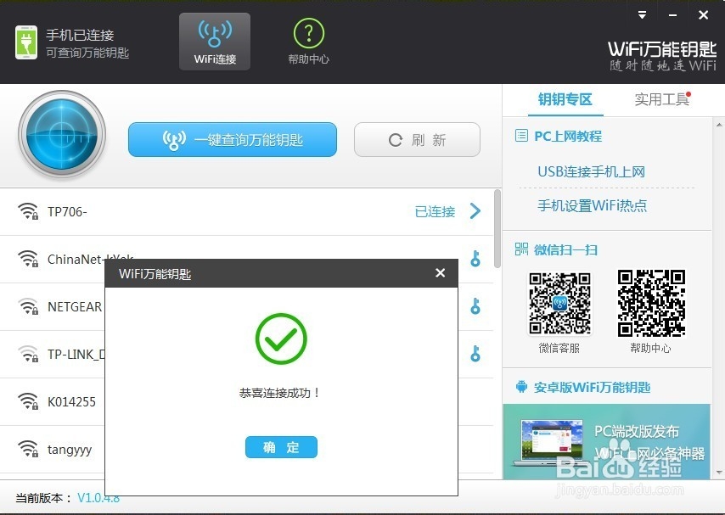Click the PC端改版发布 banner
725x515 pixels.
point(607,441)
